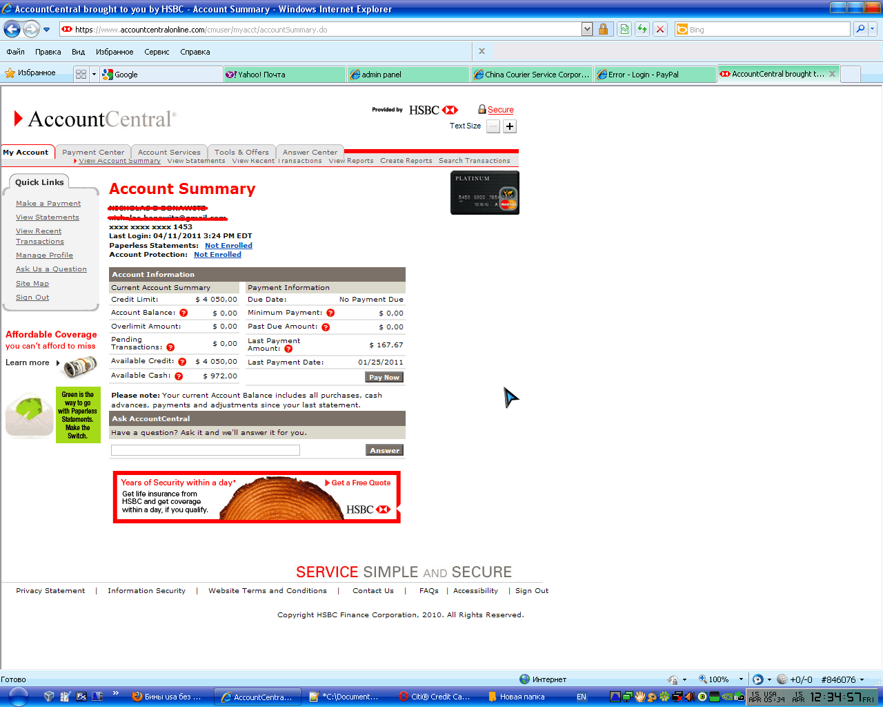Image resolution: width=883 pixels, height=707 pixels.
Task: Open the search provider dropdown arrow
Action: (872, 29)
